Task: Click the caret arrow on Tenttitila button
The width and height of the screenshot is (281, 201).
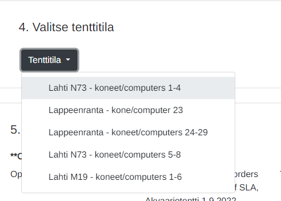Action: [68, 60]
